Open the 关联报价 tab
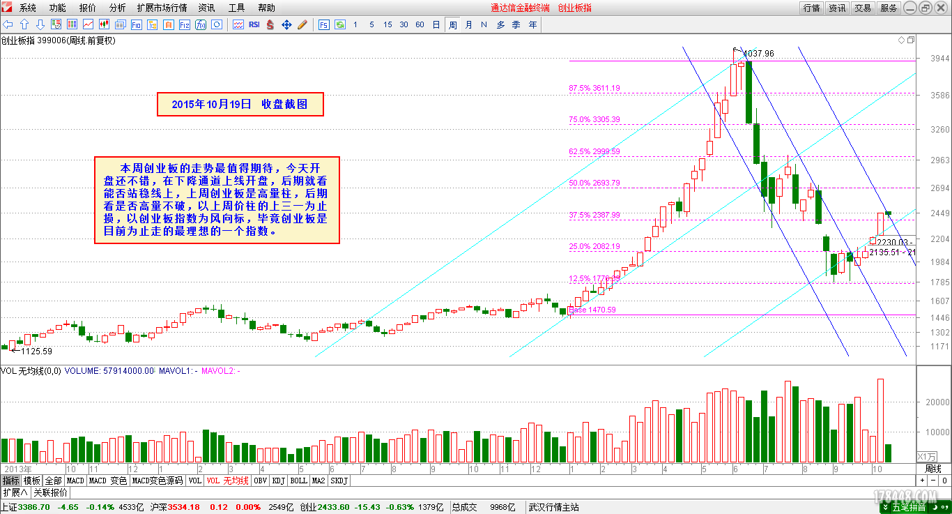 [50, 492]
